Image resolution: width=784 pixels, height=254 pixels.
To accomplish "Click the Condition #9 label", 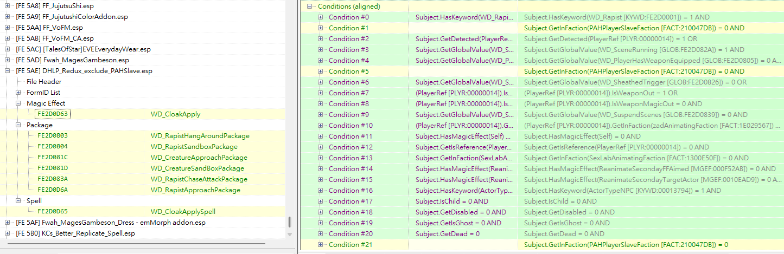I will point(348,115).
